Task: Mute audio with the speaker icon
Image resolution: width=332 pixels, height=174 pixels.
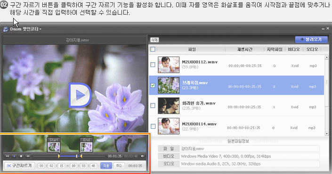Action: click(x=143, y=156)
